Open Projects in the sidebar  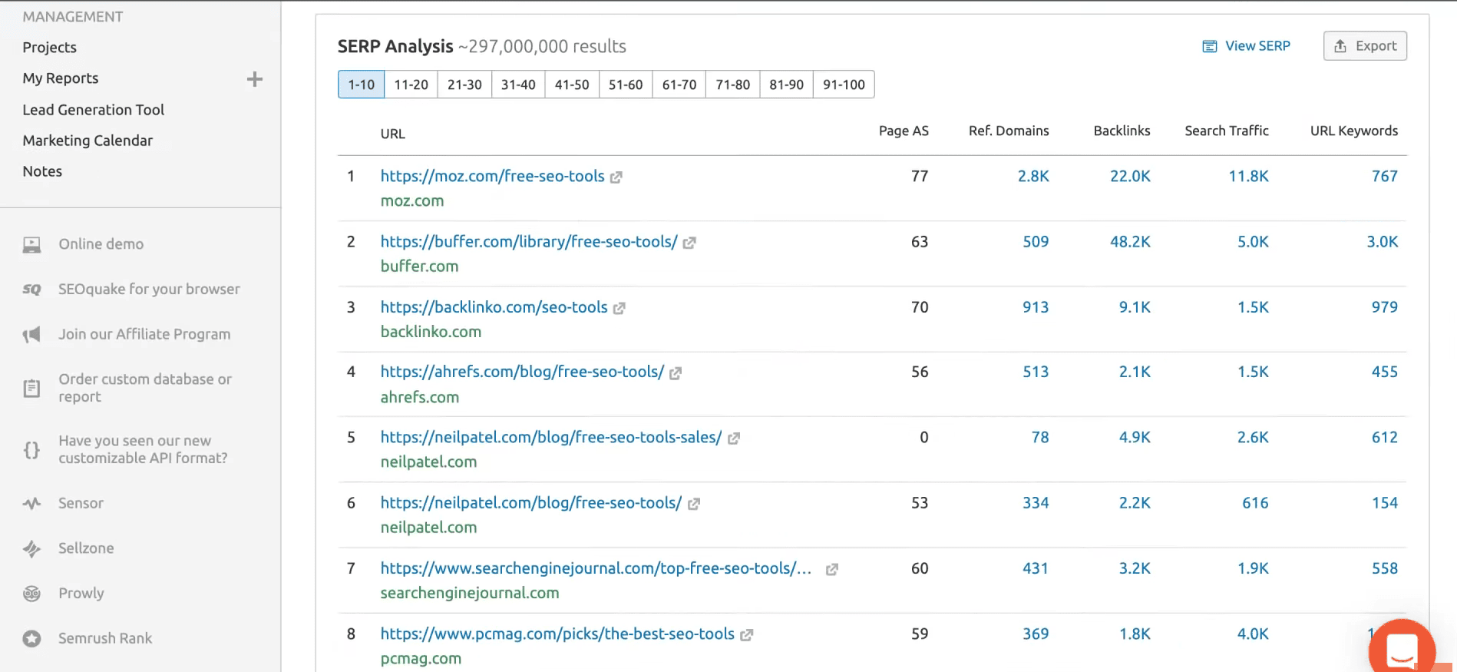click(50, 48)
